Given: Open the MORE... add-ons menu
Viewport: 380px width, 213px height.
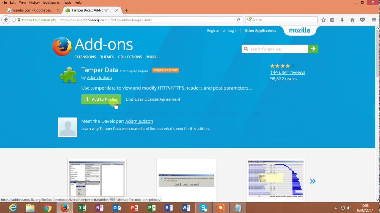Looking at the screenshot, I should [153, 57].
